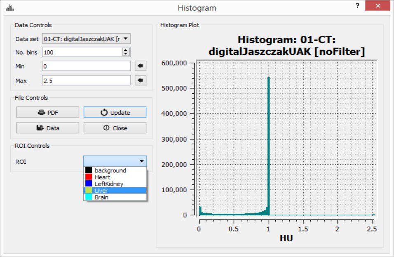This screenshot has width=394, height=257.
Task: Click the arrow button next to Min field
Action: coord(140,66)
